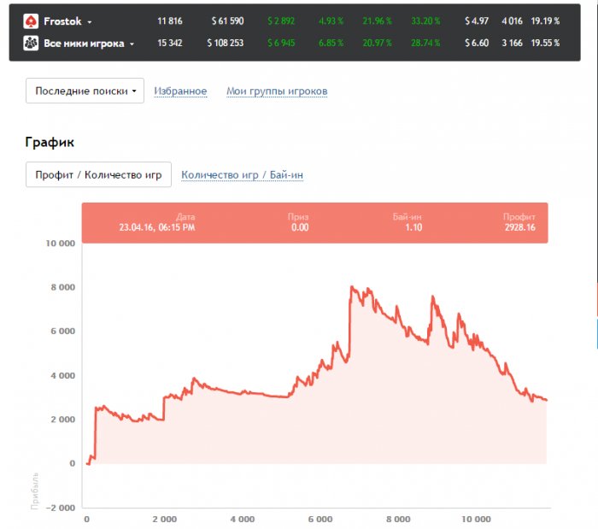This screenshot has height=529, width=598.
Task: Click the all-nicknames group icon
Action: pyautogui.click(x=31, y=42)
